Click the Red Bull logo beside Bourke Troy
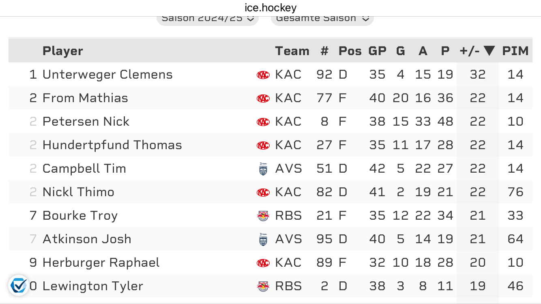The image size is (541, 304). pyautogui.click(x=263, y=216)
